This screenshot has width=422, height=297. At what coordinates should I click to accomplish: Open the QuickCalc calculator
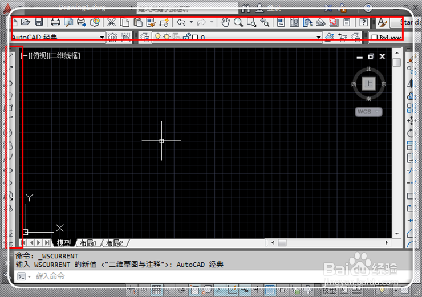click(x=347, y=22)
